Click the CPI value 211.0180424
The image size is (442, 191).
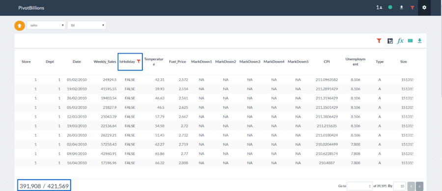pos(327,135)
